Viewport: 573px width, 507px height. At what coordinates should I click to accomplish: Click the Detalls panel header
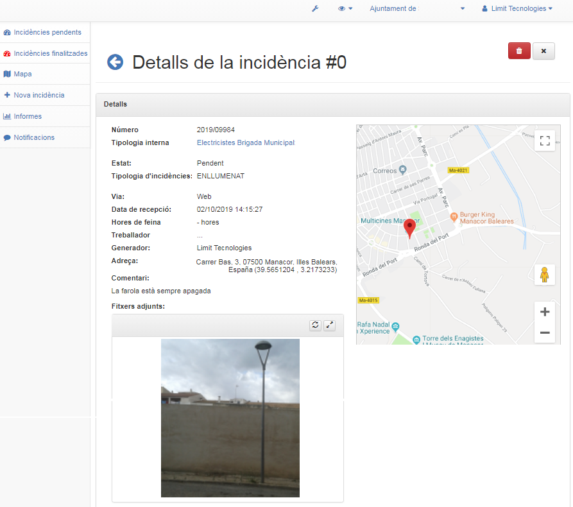(333, 104)
